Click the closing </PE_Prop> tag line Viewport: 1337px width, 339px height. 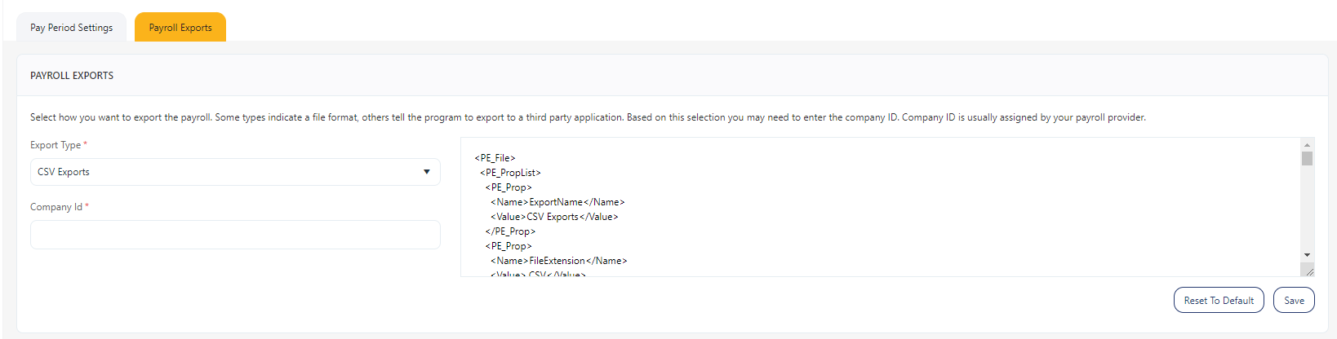pos(510,231)
